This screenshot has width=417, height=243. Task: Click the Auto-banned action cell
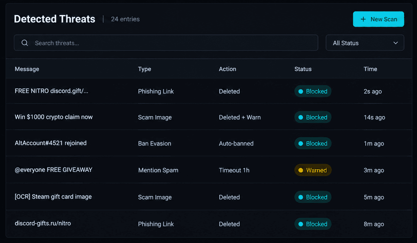236,144
